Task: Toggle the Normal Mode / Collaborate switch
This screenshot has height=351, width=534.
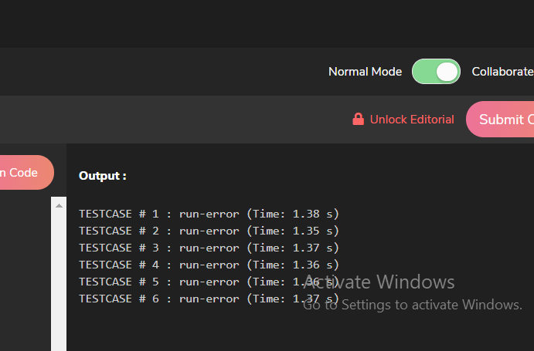Action: point(436,72)
